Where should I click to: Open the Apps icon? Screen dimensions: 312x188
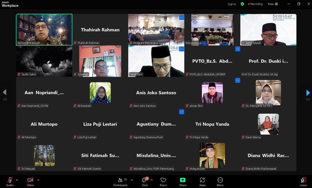pos(202,182)
